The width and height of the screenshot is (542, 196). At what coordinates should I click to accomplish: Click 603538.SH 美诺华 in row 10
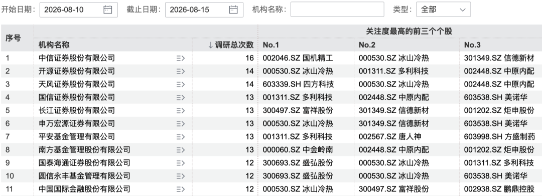pos(496,176)
